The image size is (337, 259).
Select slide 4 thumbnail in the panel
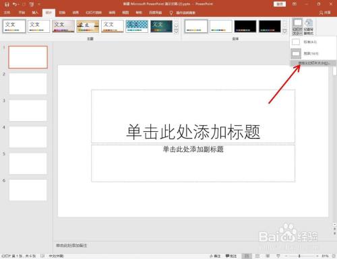[28, 137]
